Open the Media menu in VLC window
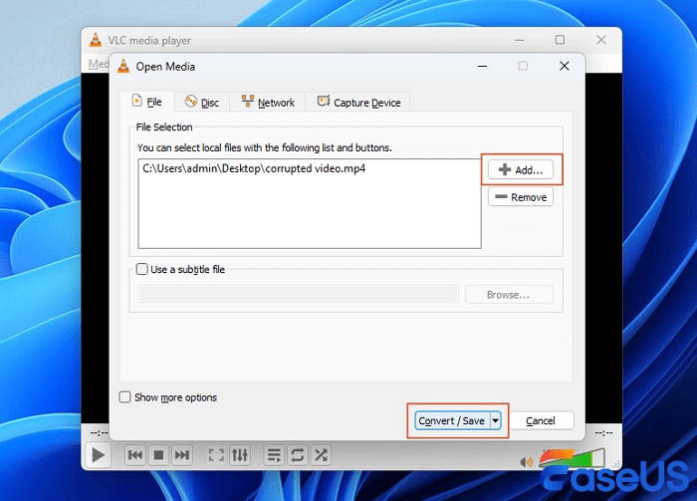Viewport: 697px width, 501px height. coord(99,64)
